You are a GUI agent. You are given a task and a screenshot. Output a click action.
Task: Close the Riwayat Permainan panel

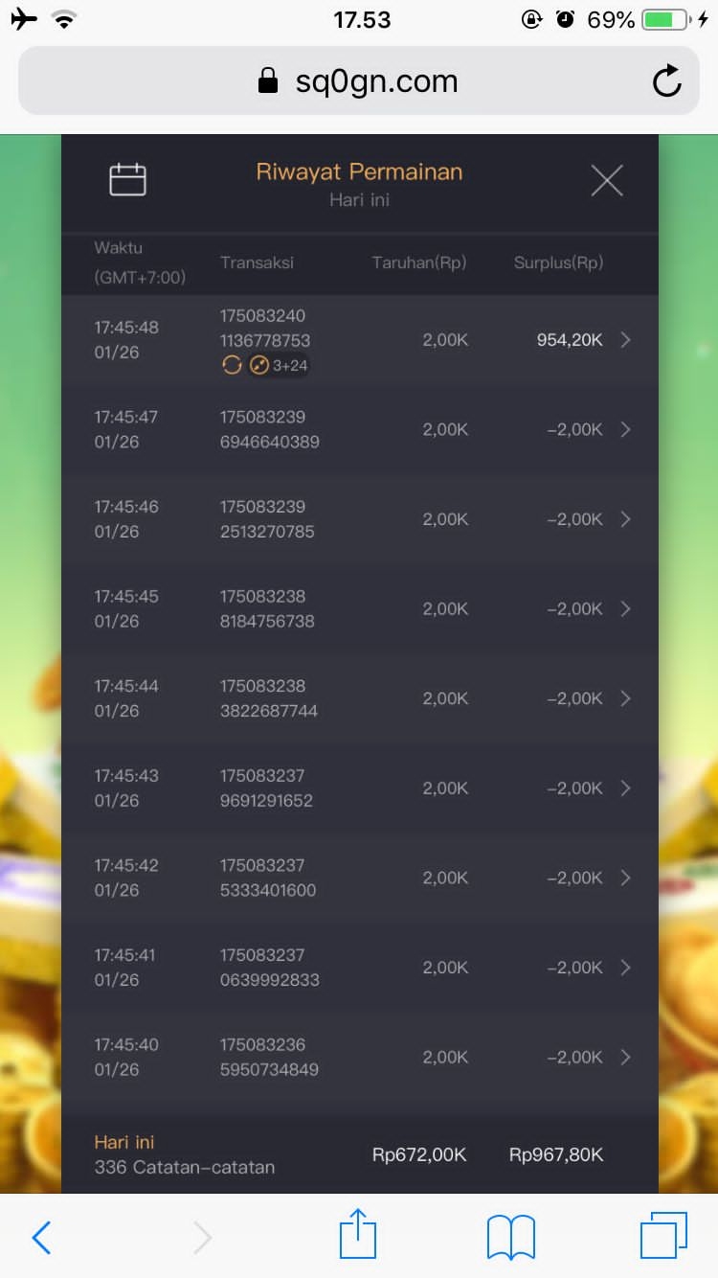click(607, 180)
